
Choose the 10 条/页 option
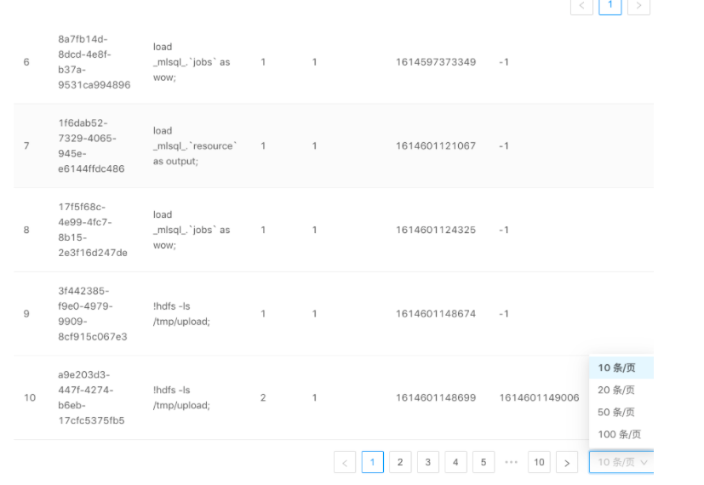[617, 368]
